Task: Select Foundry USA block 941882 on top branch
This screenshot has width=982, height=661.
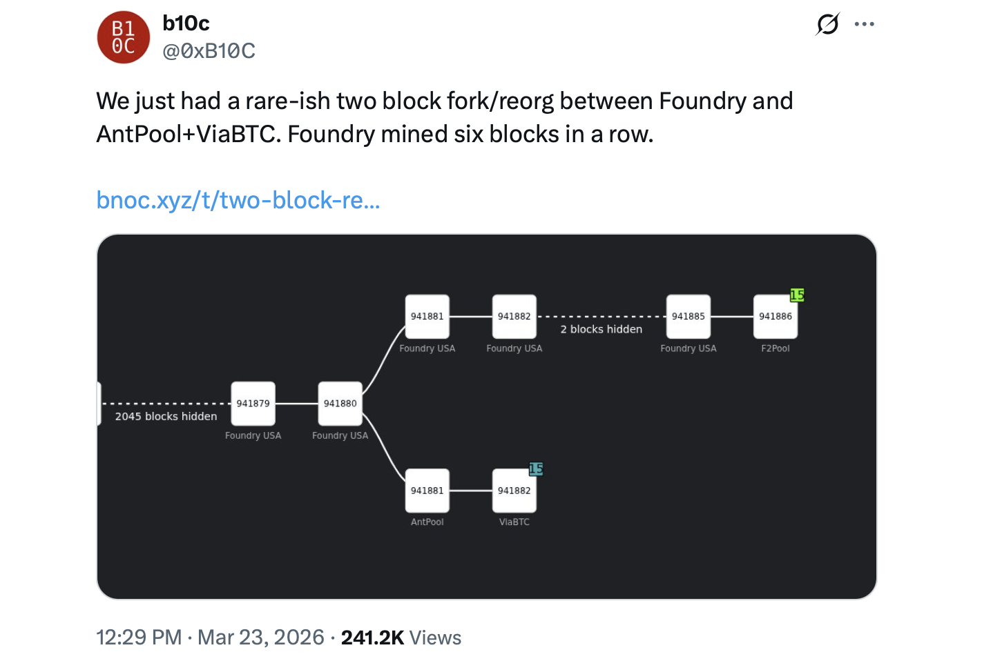Action: 514,316
